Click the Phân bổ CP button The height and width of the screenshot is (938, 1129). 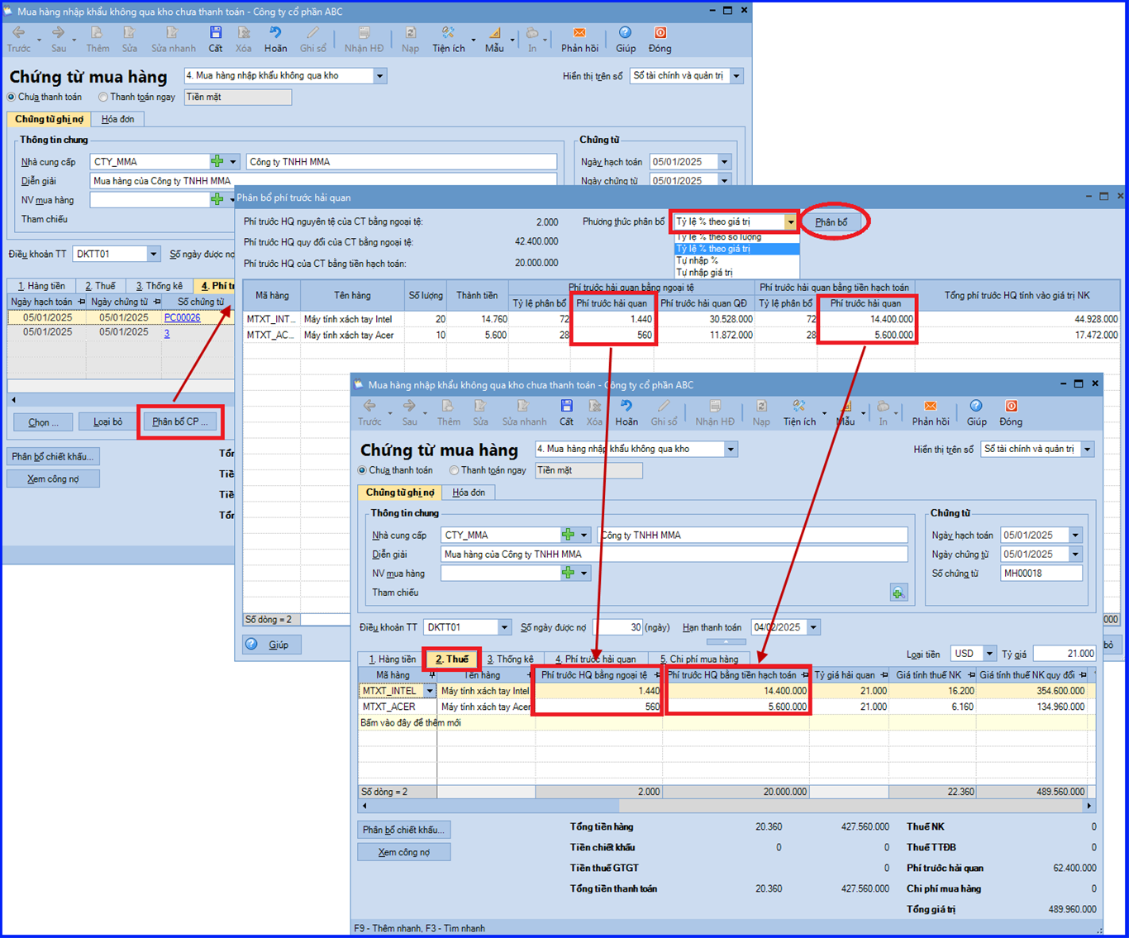(180, 421)
